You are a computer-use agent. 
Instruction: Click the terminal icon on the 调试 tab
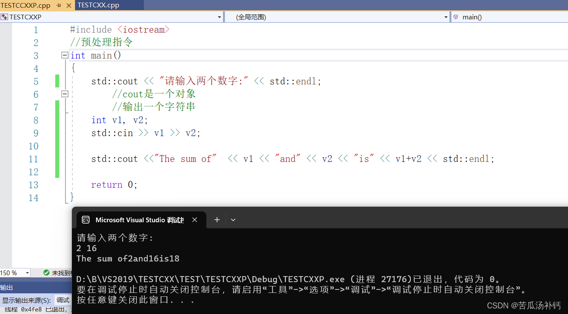85,220
